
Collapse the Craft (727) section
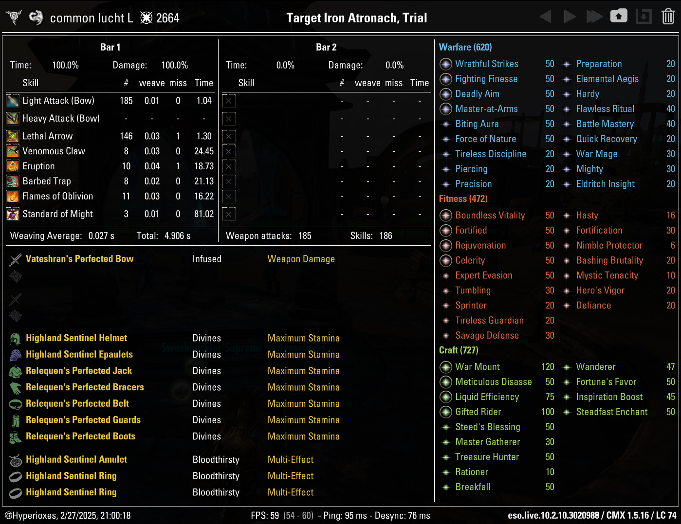pos(458,350)
